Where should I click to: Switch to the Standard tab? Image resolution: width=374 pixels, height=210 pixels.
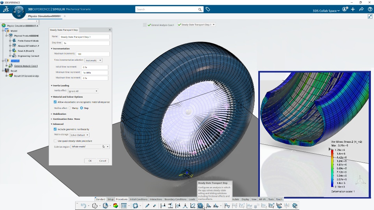point(101,199)
